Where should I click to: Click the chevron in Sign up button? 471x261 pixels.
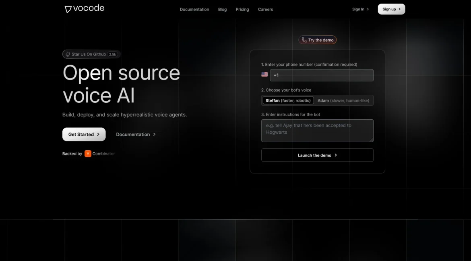click(x=399, y=9)
